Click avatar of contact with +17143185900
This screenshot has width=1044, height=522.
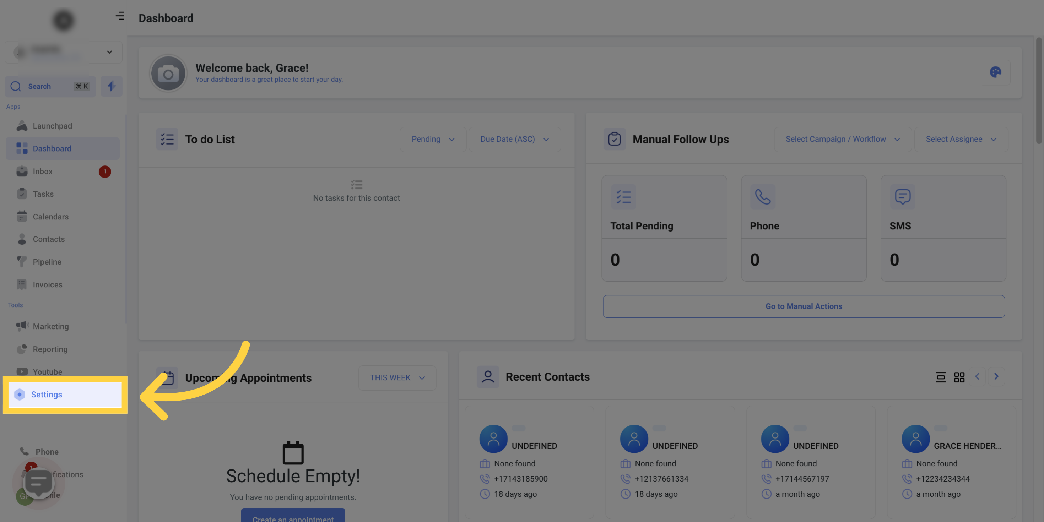coord(493,439)
